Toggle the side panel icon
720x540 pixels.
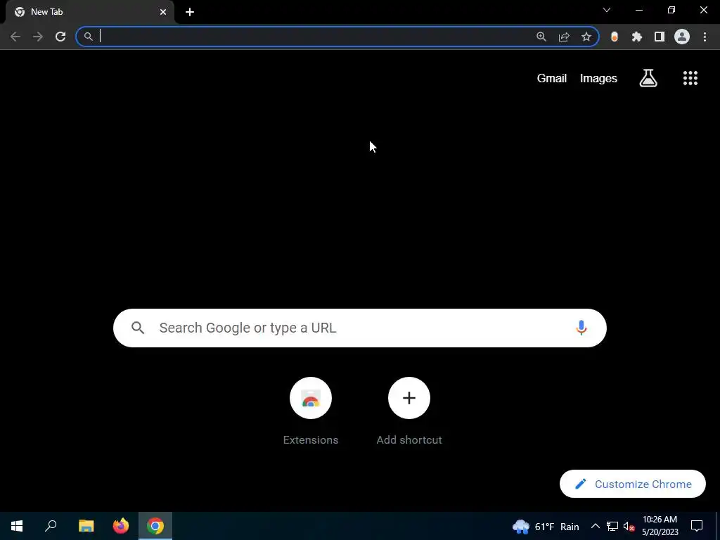[x=660, y=37]
